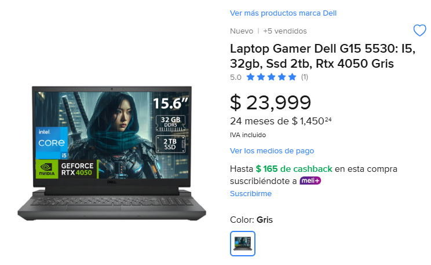Click the laptop keyboard area in photo
Image resolution: width=431 pixels, height=265 pixels.
point(112,201)
